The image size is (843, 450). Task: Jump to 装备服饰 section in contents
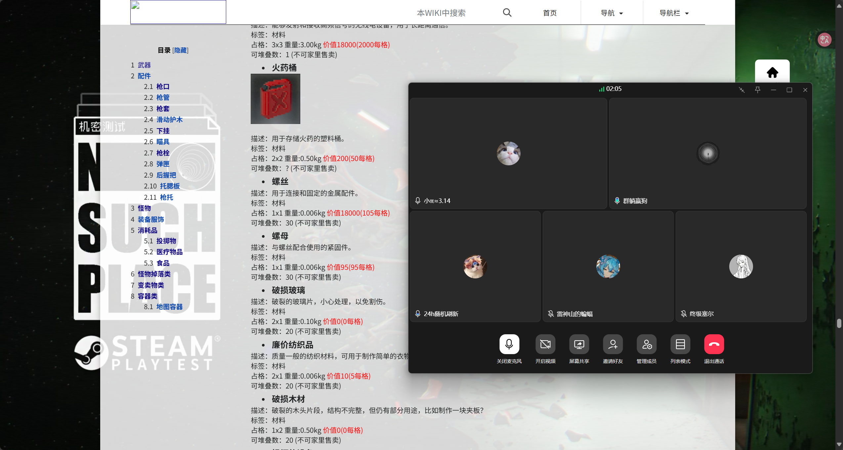pyautogui.click(x=151, y=220)
